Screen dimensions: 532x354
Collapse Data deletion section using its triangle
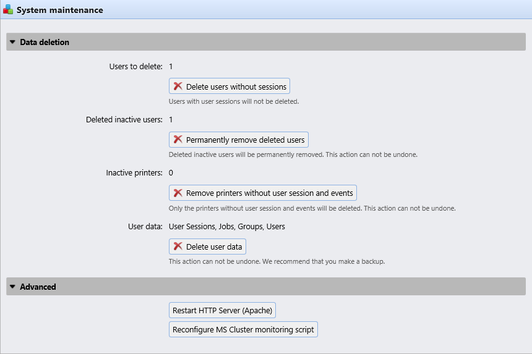click(x=12, y=42)
